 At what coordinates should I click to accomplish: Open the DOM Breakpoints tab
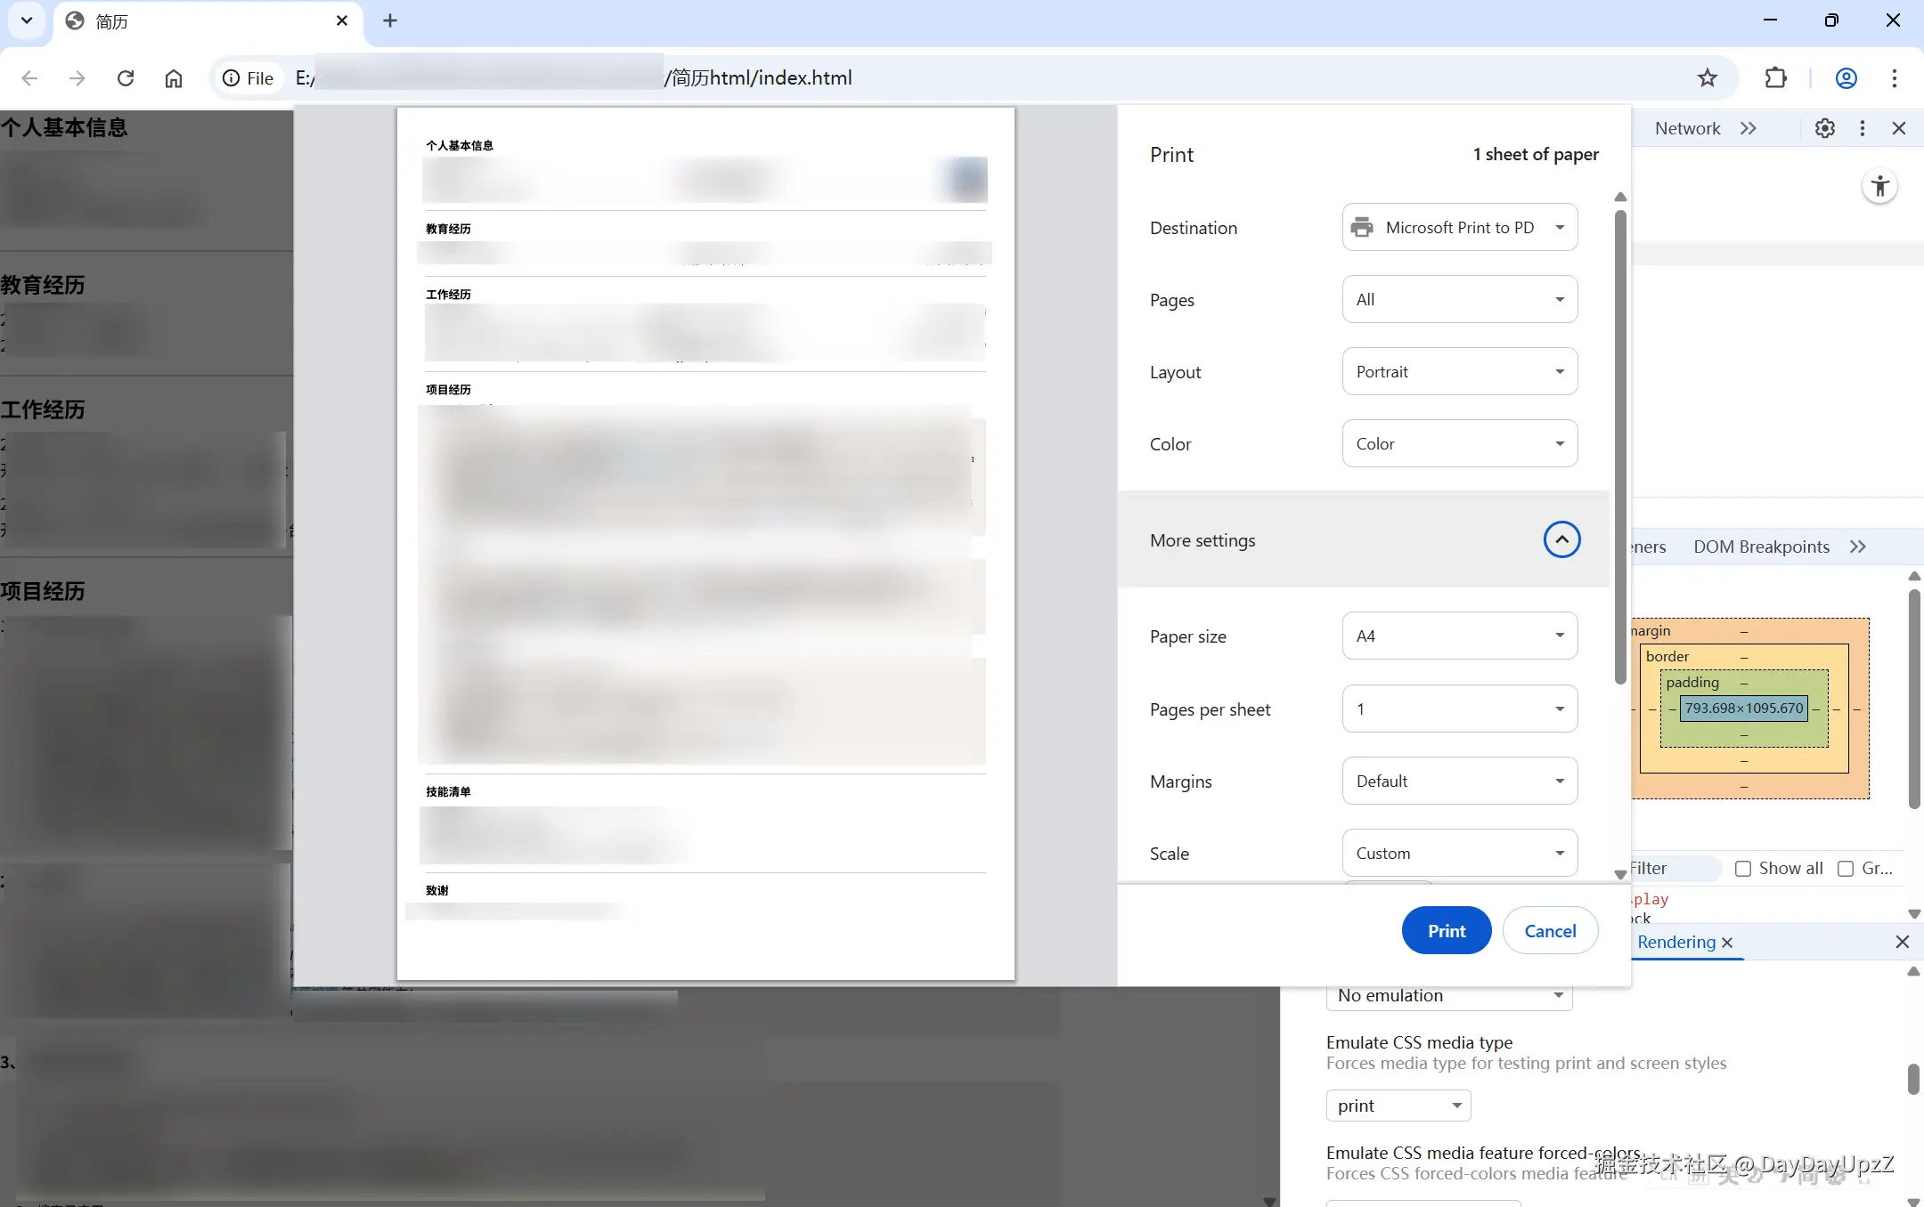(x=1761, y=547)
